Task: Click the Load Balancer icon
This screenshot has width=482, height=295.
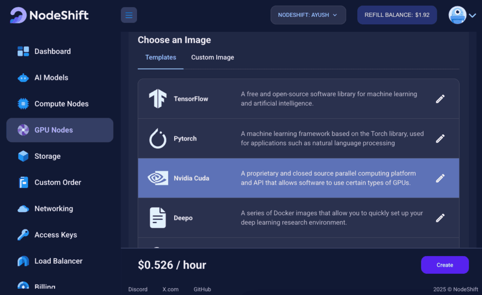Action: 23,261
